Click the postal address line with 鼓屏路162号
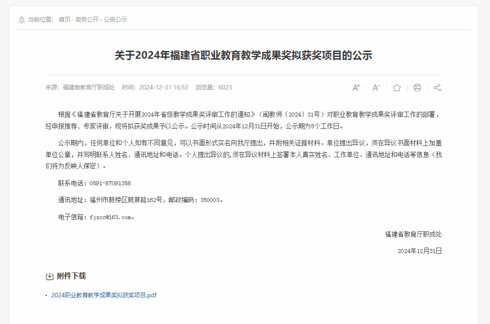Image resolution: width=490 pixels, height=324 pixels. (141, 200)
